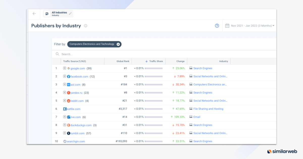Click the blue help question mark icon
This screenshot has height=159, width=303.
point(217,26)
